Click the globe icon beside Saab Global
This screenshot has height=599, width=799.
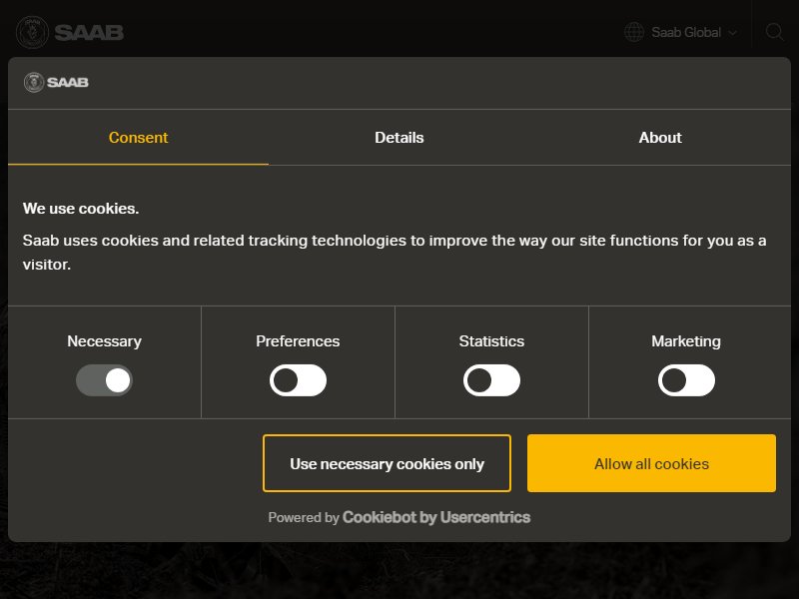click(x=634, y=32)
